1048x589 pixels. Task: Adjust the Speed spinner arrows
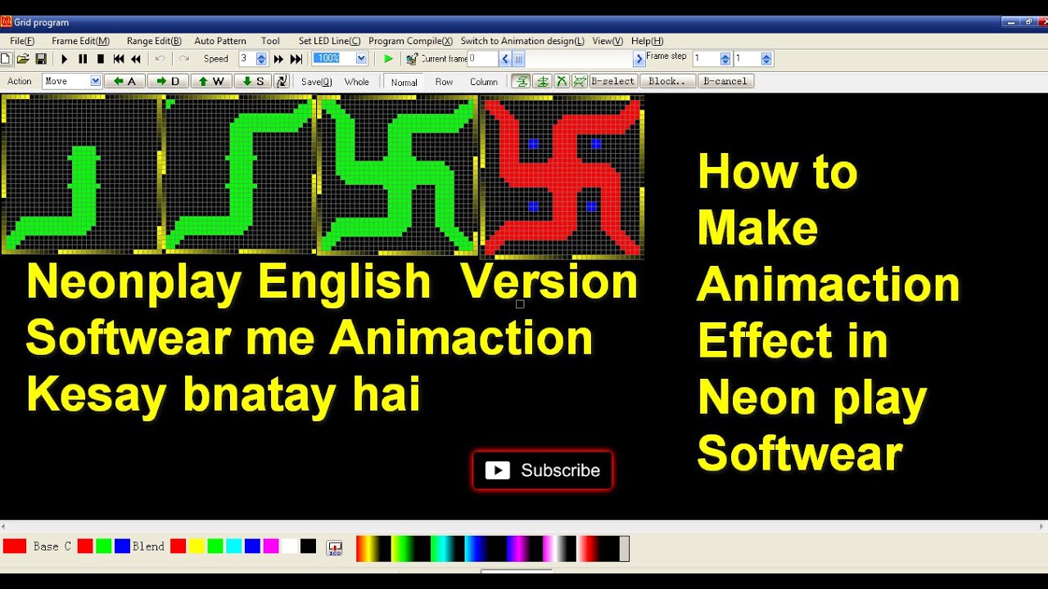click(x=261, y=59)
